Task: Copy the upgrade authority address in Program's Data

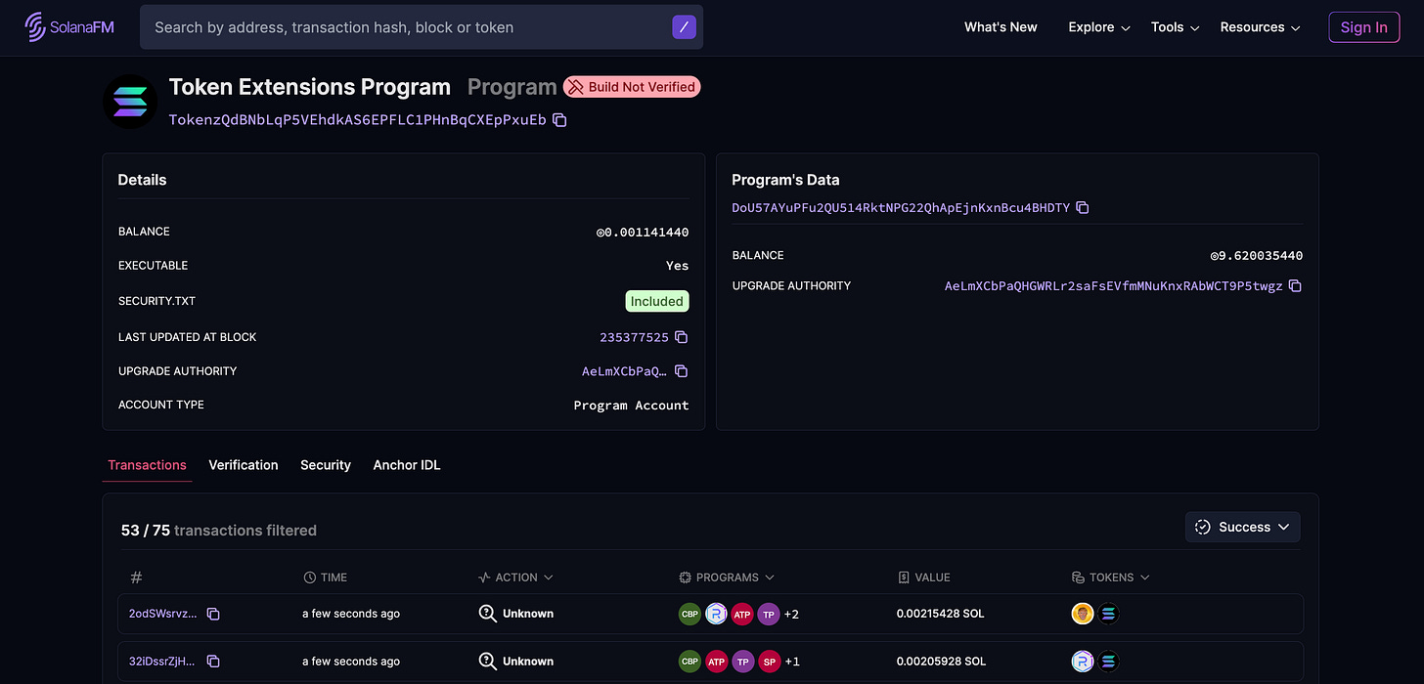Action: (1295, 286)
